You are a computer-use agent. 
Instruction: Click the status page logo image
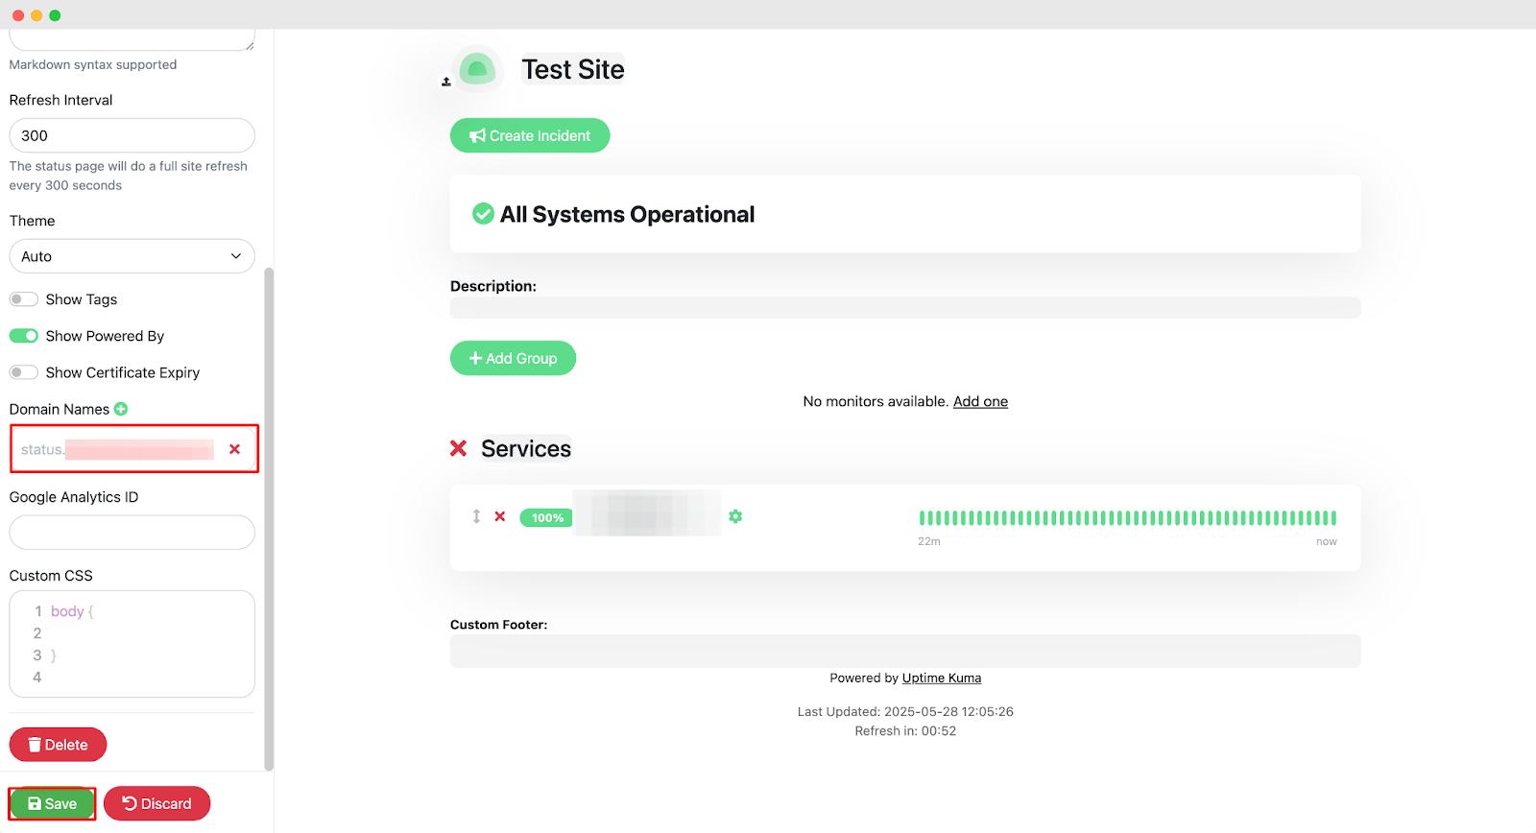477,69
